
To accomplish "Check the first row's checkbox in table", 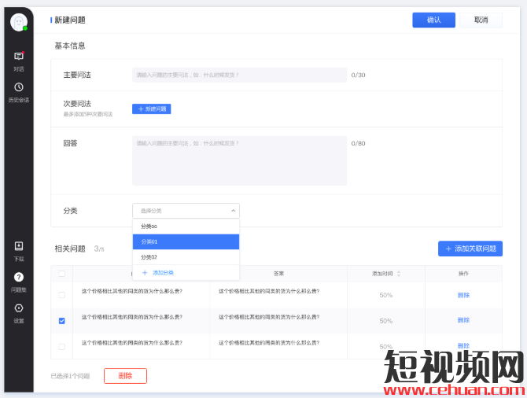I will coord(62,295).
